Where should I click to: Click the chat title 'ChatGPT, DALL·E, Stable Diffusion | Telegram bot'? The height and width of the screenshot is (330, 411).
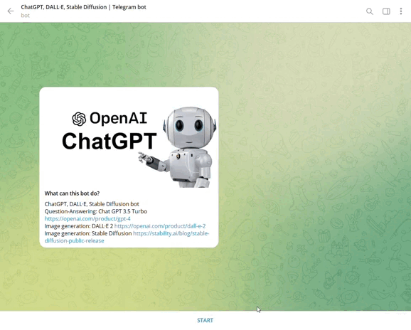pyautogui.click(x=83, y=7)
